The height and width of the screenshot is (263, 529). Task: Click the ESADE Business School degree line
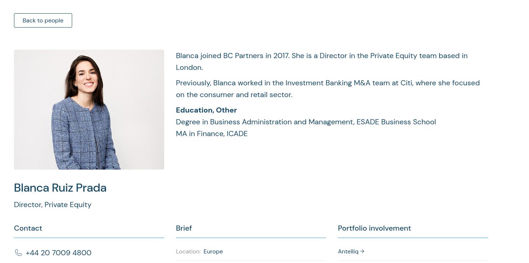click(306, 122)
